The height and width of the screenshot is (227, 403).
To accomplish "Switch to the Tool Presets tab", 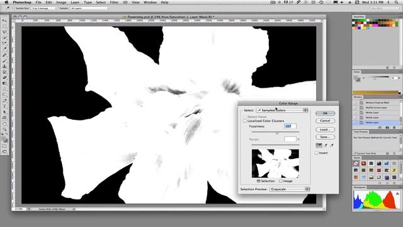I will (361, 132).
